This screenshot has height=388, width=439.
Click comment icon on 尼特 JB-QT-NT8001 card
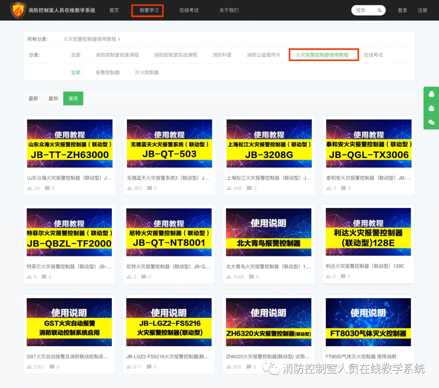tap(143, 277)
